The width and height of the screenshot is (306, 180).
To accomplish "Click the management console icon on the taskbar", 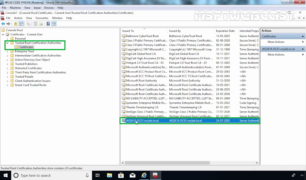I will [x=155, y=175].
